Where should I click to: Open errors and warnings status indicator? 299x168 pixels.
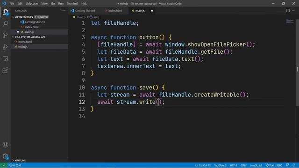[x=15, y=165]
